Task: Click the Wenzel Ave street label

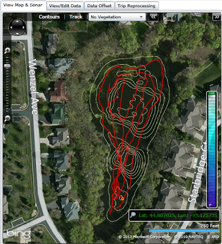Action: (33, 87)
